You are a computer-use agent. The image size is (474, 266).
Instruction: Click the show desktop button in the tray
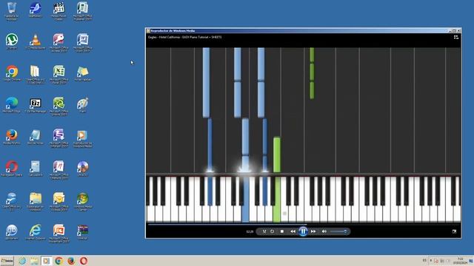[x=471, y=261]
